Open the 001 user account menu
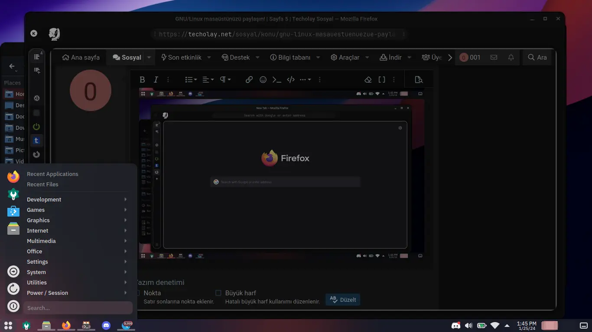592x332 pixels. click(x=470, y=57)
